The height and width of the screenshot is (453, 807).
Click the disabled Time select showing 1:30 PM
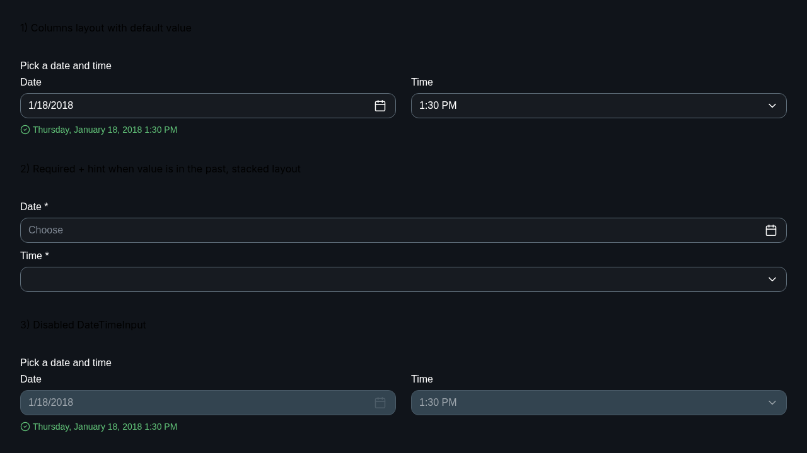pos(599,403)
